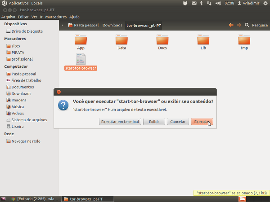Viewport: 270px width, 202px height.
Task: Click the show desktop icon in bottom panel
Action: point(3,199)
